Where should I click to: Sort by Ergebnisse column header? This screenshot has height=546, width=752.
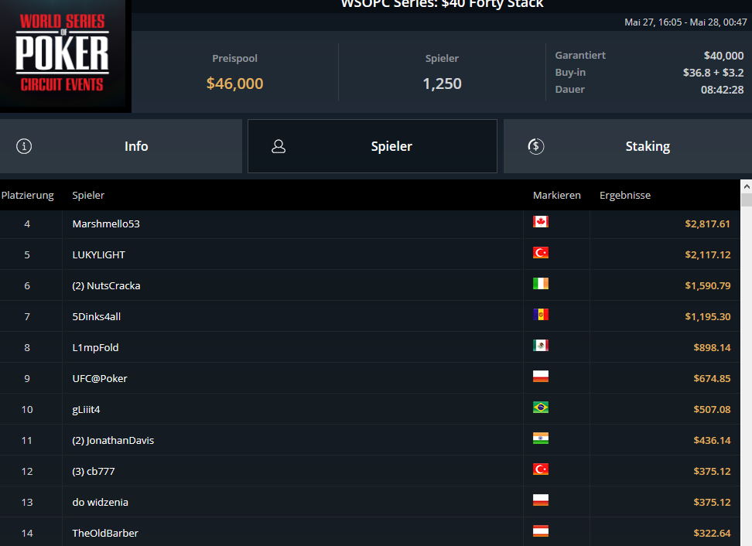pyautogui.click(x=625, y=195)
